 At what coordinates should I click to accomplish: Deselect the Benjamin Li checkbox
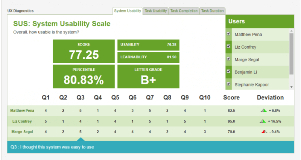[228, 71]
